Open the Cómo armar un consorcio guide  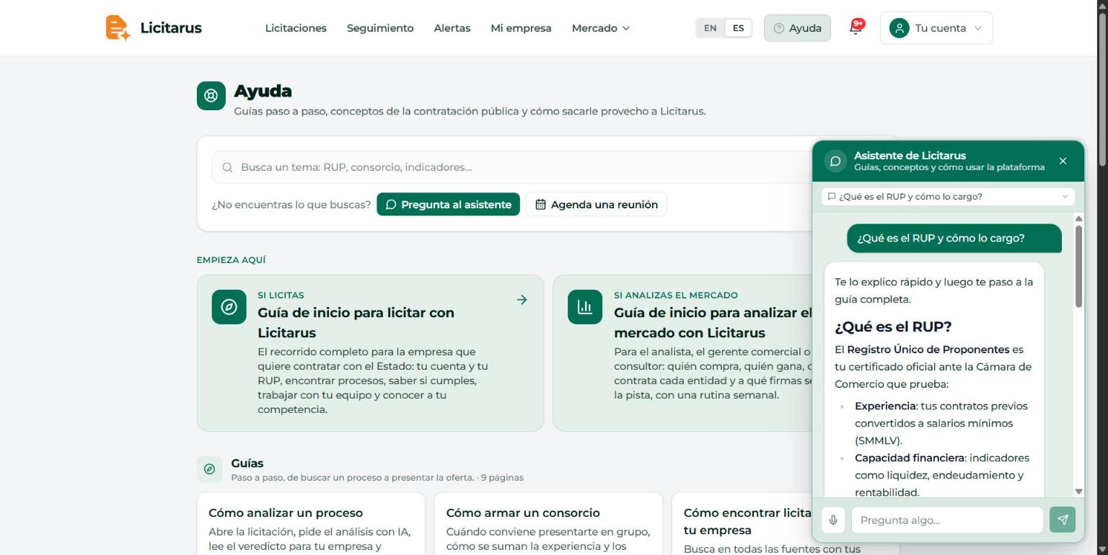[548, 524]
